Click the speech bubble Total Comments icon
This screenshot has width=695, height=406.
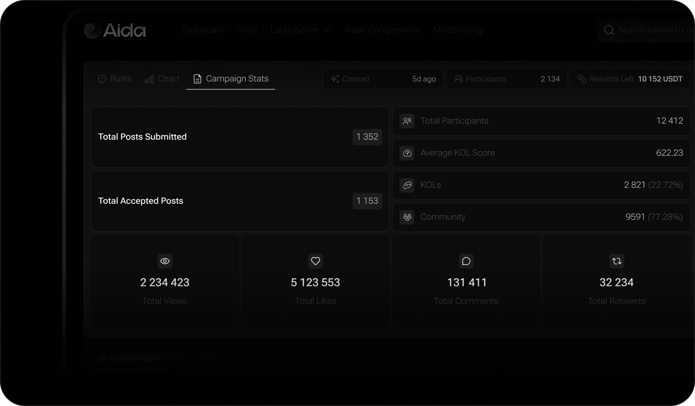pyautogui.click(x=466, y=261)
